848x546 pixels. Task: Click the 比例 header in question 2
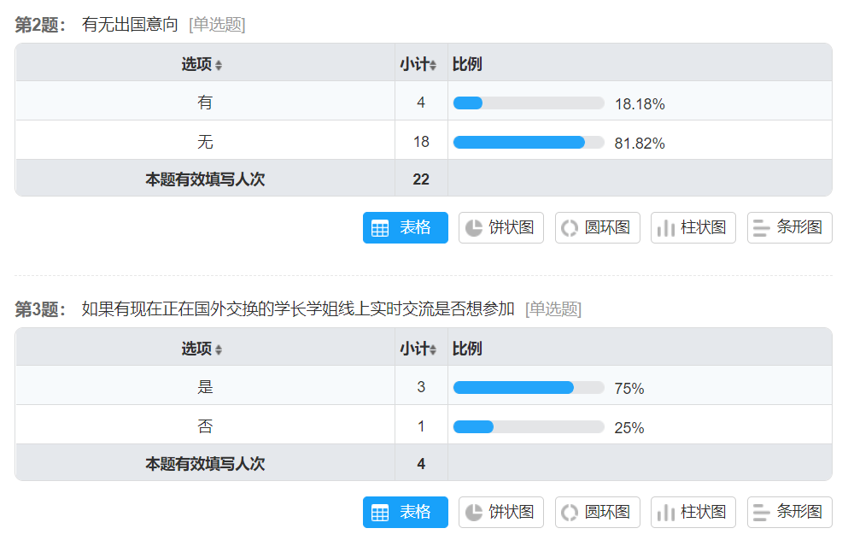pos(467,64)
